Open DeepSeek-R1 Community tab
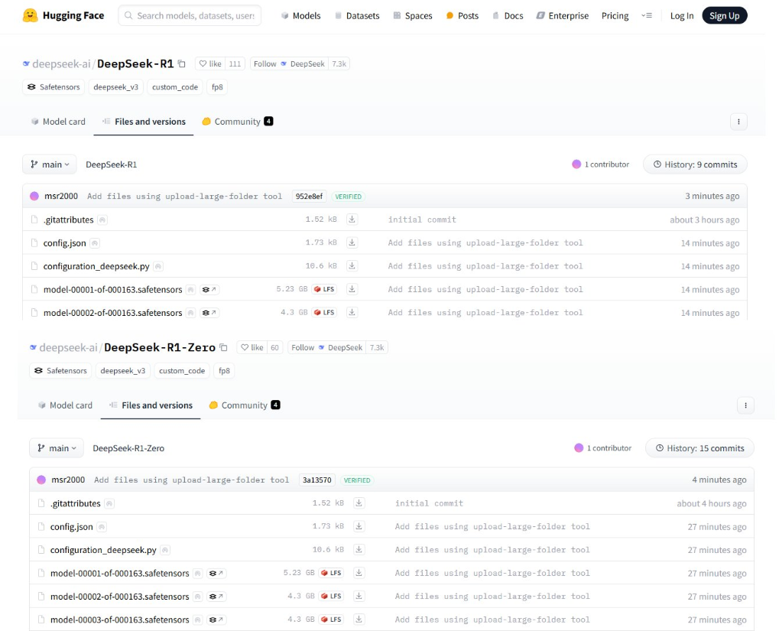Image resolution: width=779 pixels, height=631 pixels. click(x=238, y=122)
